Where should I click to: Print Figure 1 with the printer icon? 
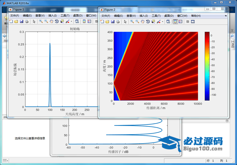click(27, 21)
